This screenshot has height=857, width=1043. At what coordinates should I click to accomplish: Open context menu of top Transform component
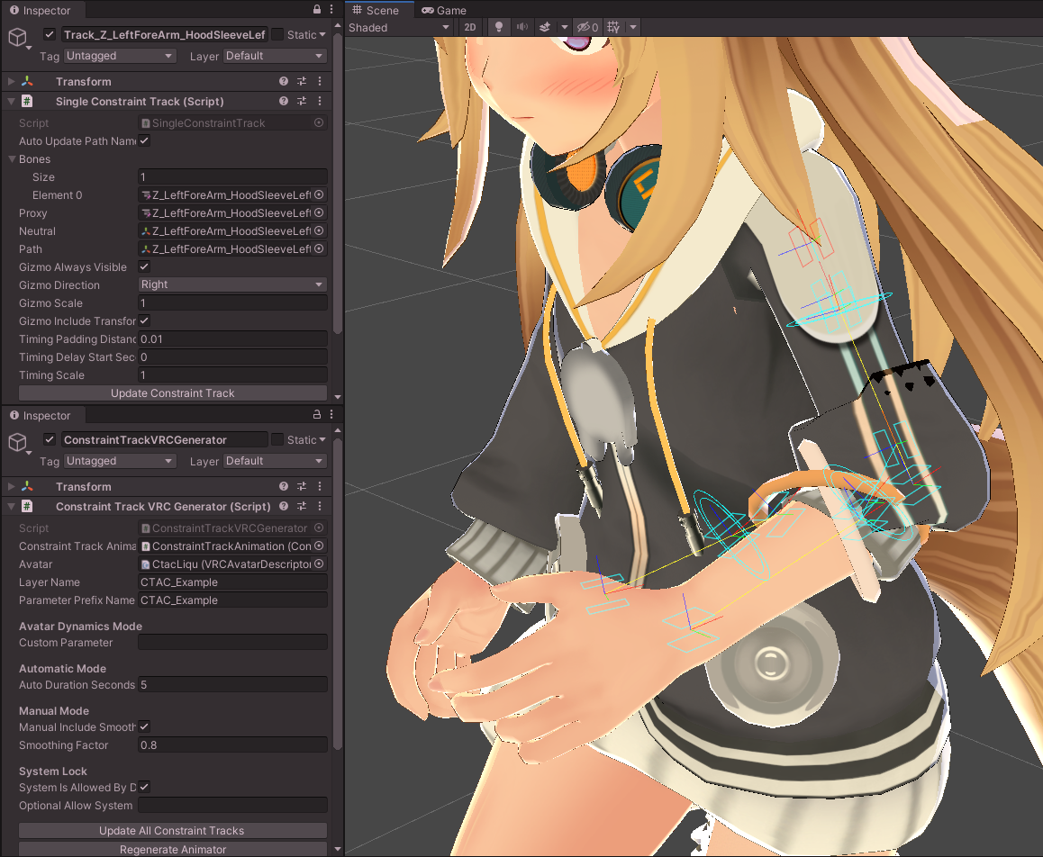(320, 81)
